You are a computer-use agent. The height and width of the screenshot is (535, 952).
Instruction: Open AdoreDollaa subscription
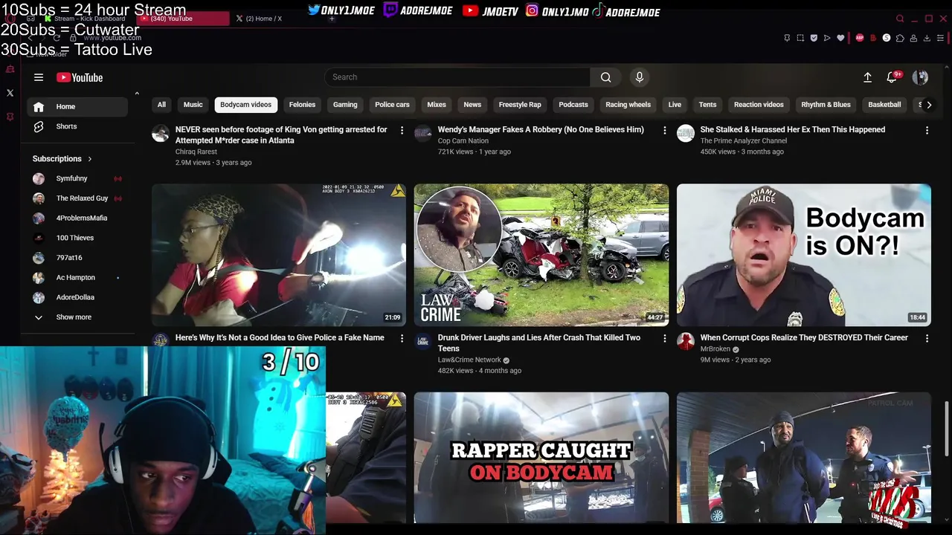pyautogui.click(x=77, y=297)
